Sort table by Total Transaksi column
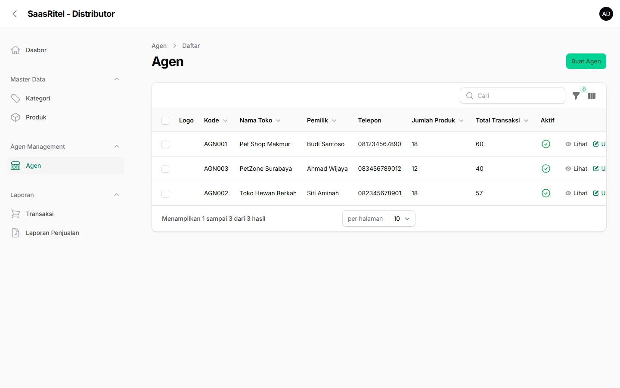The width and height of the screenshot is (620, 388). 502,120
